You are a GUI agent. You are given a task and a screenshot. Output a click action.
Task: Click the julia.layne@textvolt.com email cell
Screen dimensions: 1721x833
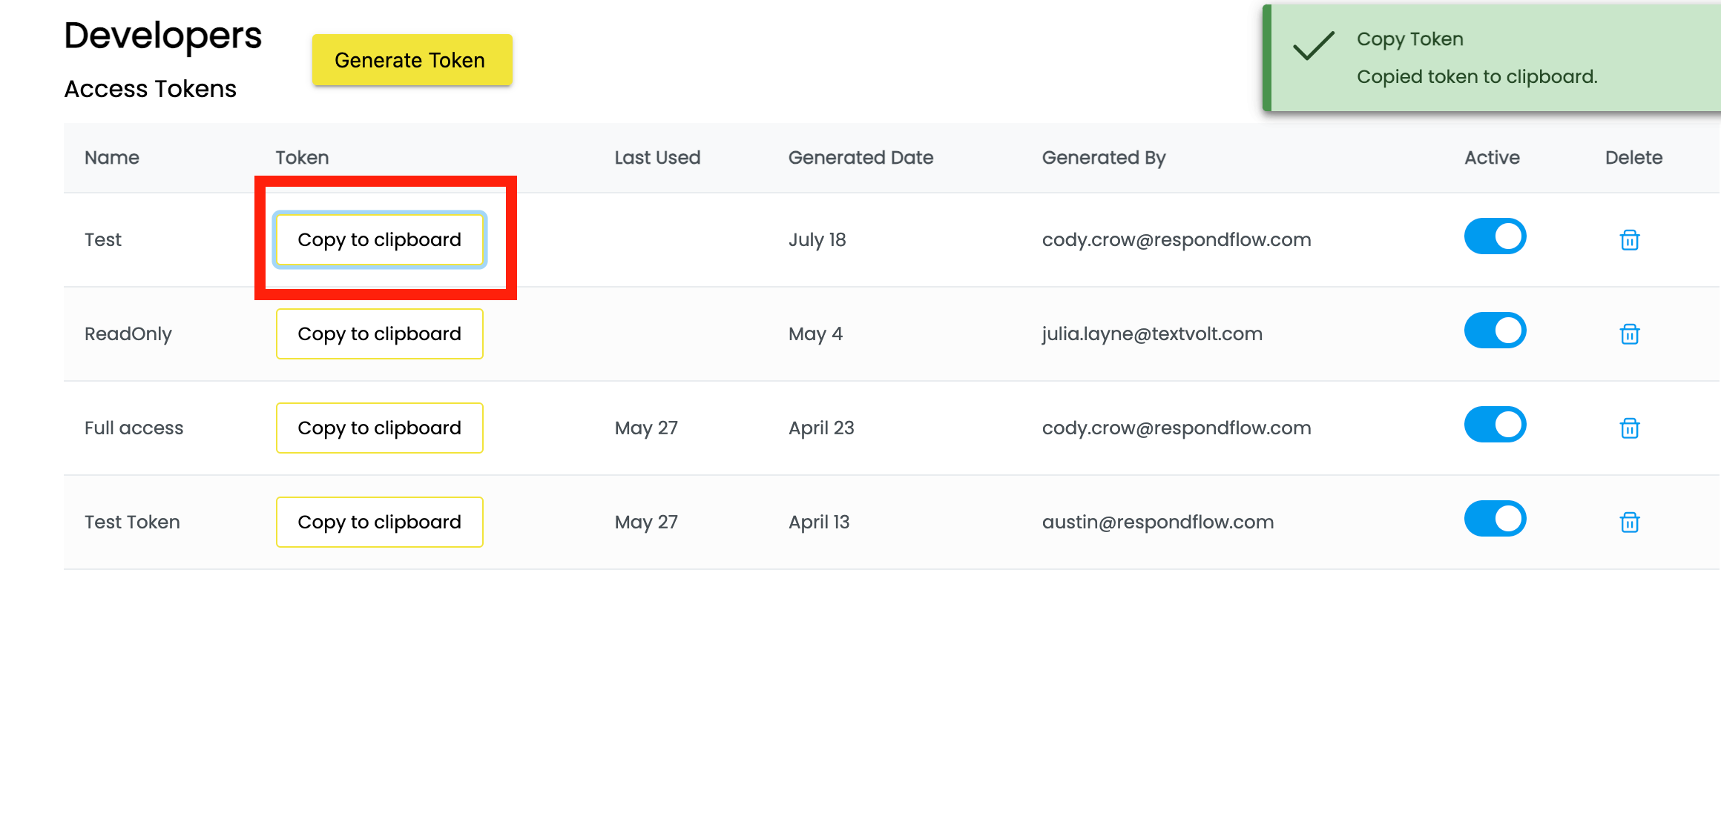click(1152, 334)
